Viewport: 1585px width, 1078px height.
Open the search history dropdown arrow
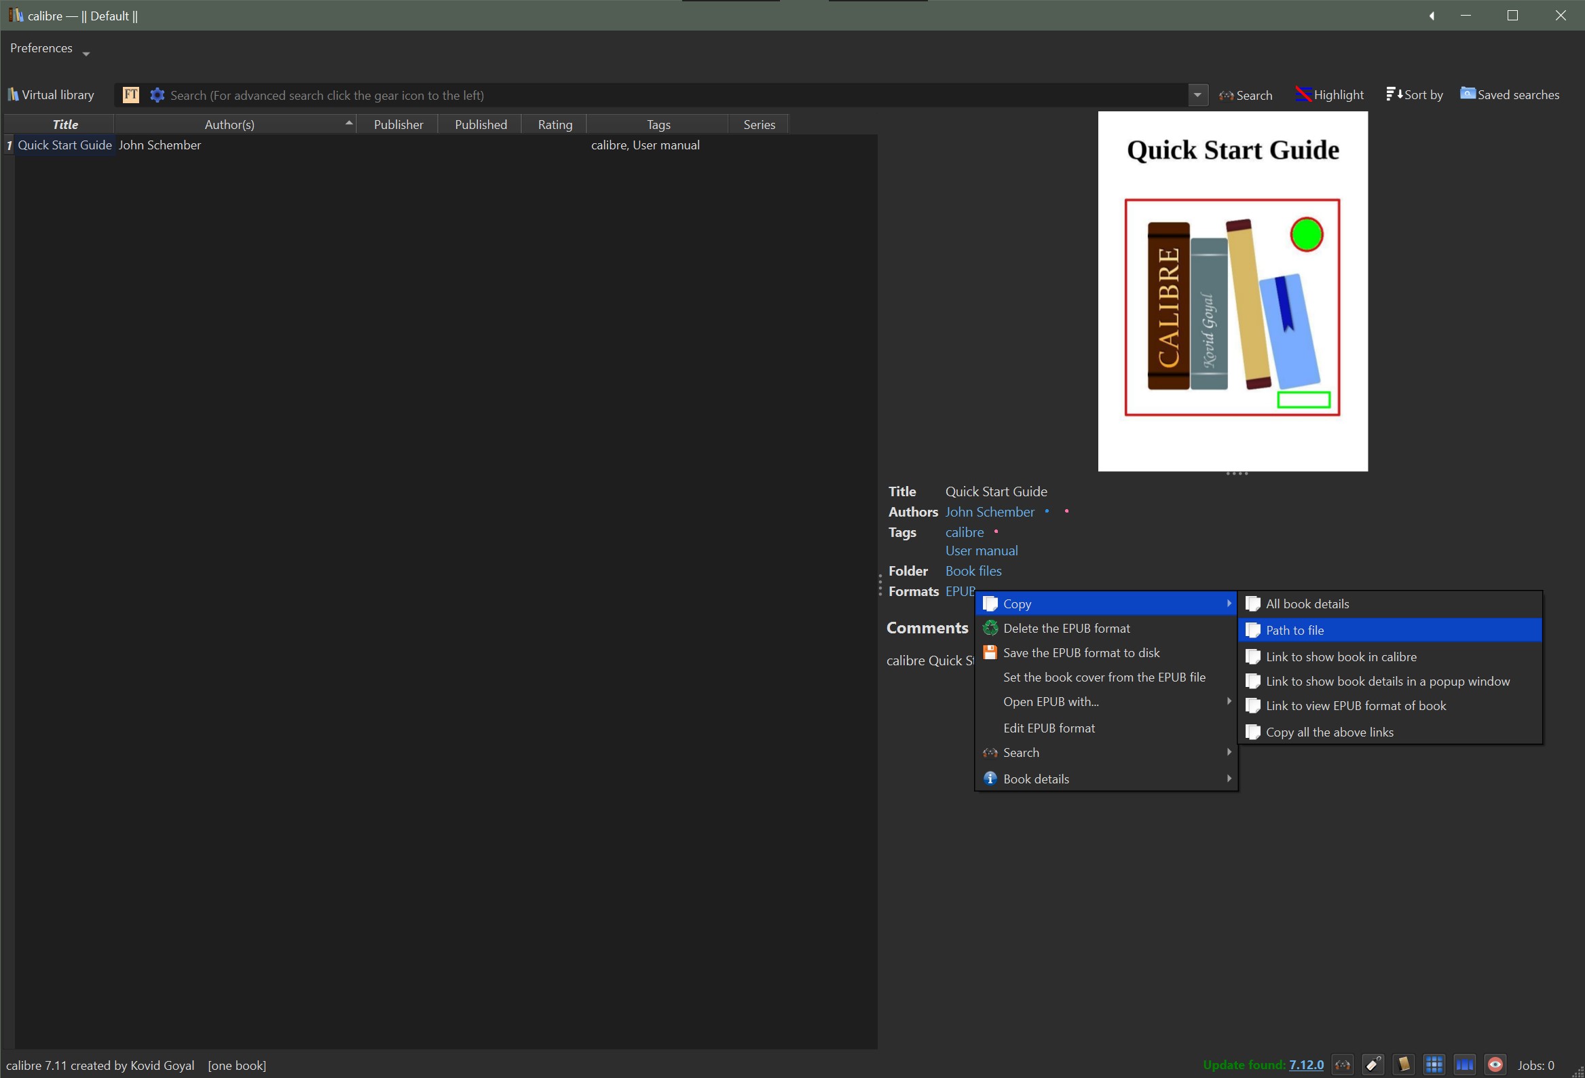tap(1197, 95)
